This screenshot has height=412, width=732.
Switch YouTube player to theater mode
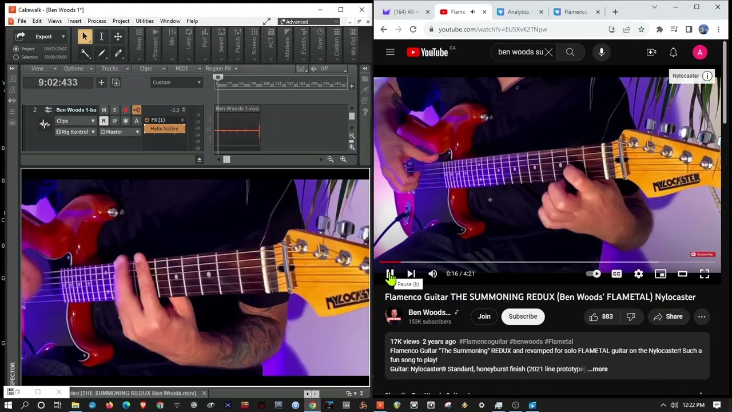(x=682, y=274)
